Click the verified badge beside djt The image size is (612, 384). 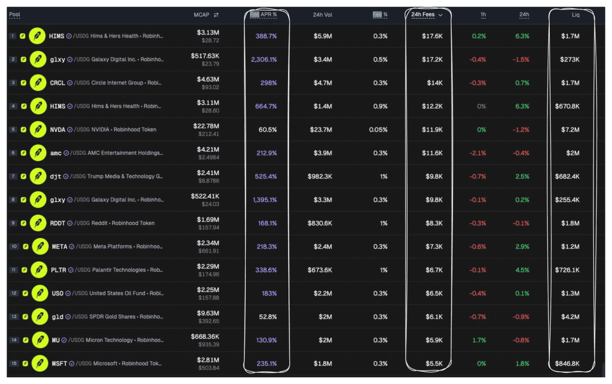66,177
